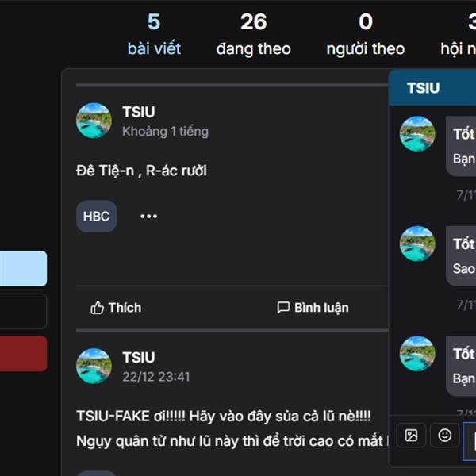Click the thumbs-up Thích button
The height and width of the screenshot is (476, 476).
tap(116, 307)
